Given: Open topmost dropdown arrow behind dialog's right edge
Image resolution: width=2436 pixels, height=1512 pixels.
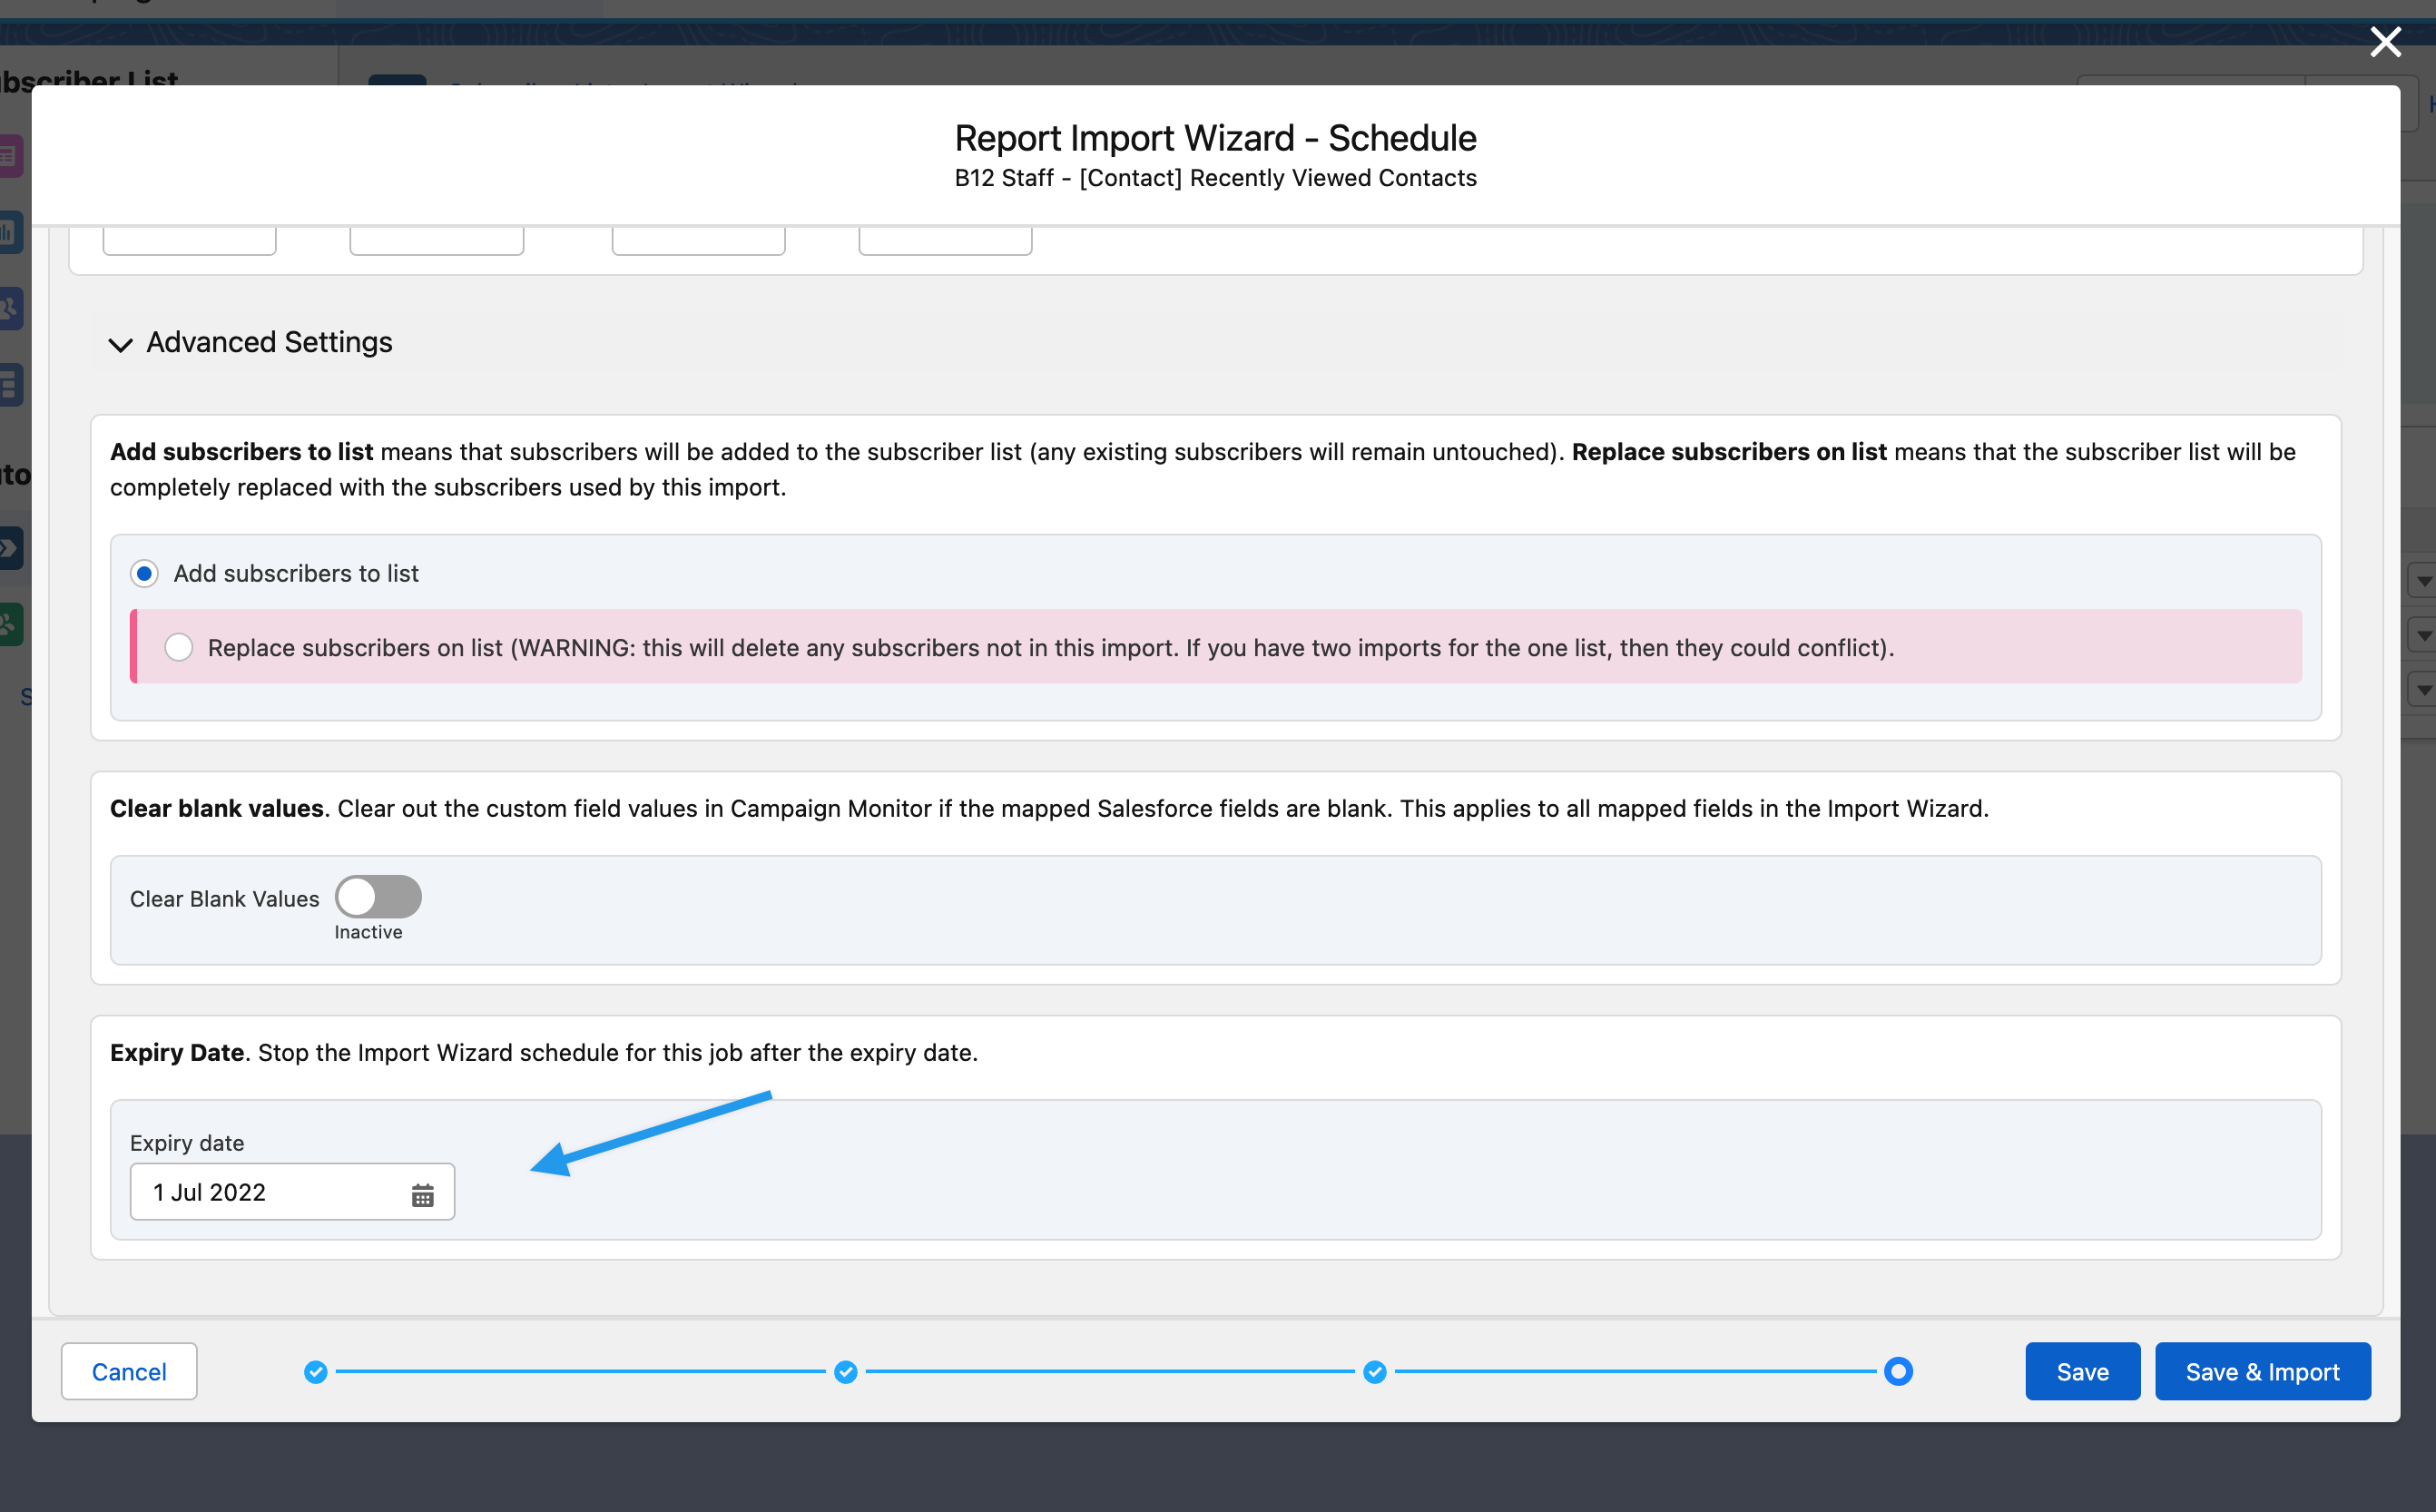Looking at the screenshot, I should (x=2423, y=581).
